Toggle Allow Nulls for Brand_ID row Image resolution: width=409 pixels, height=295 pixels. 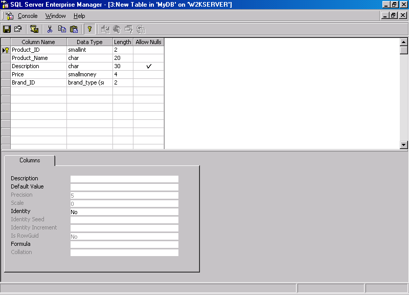[149, 82]
